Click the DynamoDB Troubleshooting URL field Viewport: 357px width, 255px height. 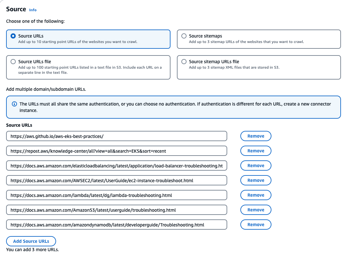coord(117,224)
